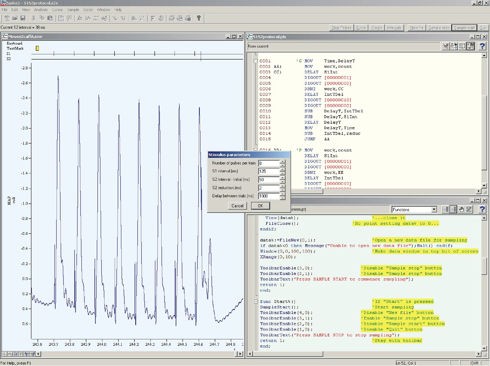The width and height of the screenshot is (490, 366).
Task: Open Help using the question mark icon
Action: [x=199, y=18]
